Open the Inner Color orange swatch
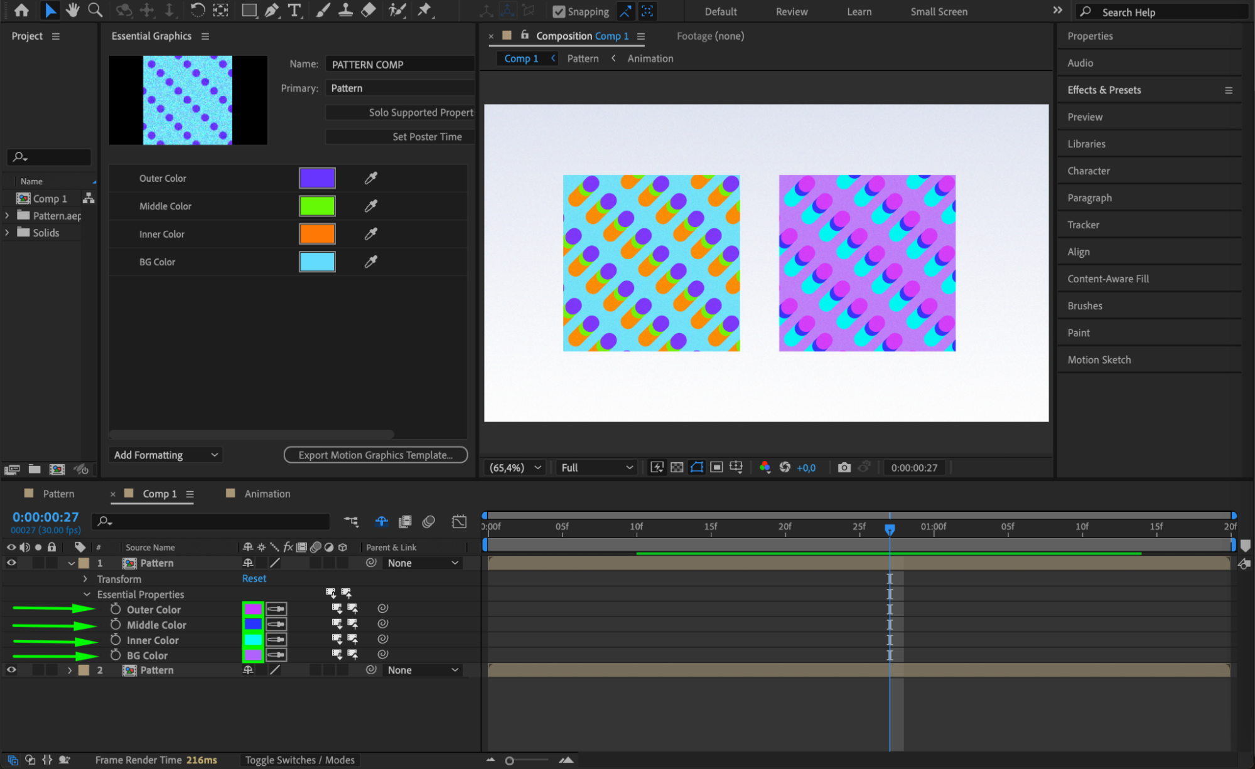This screenshot has width=1255, height=769. pyautogui.click(x=317, y=234)
